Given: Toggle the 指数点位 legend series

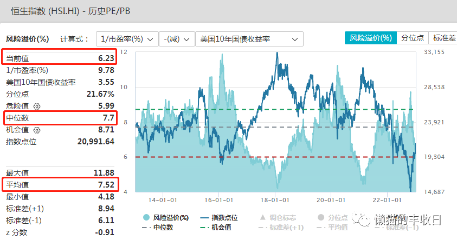Looking at the screenshot, I should click(219, 218).
